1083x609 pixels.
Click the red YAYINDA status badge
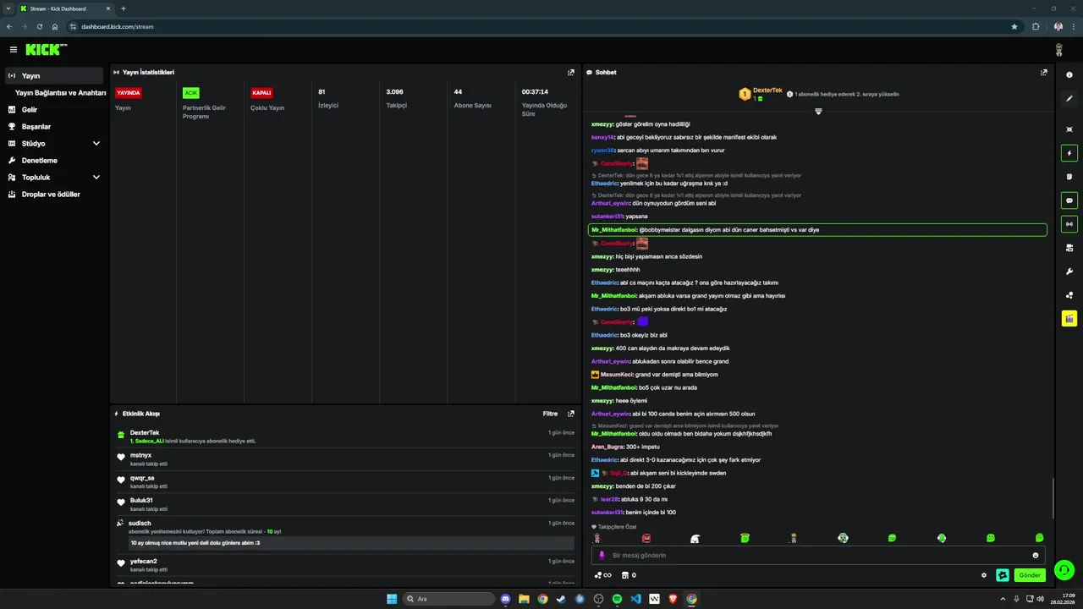tap(129, 92)
